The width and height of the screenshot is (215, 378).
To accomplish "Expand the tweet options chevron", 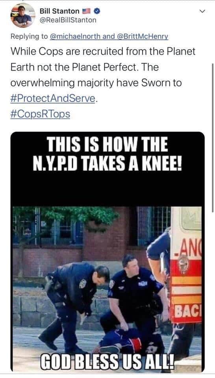I will (x=202, y=11).
